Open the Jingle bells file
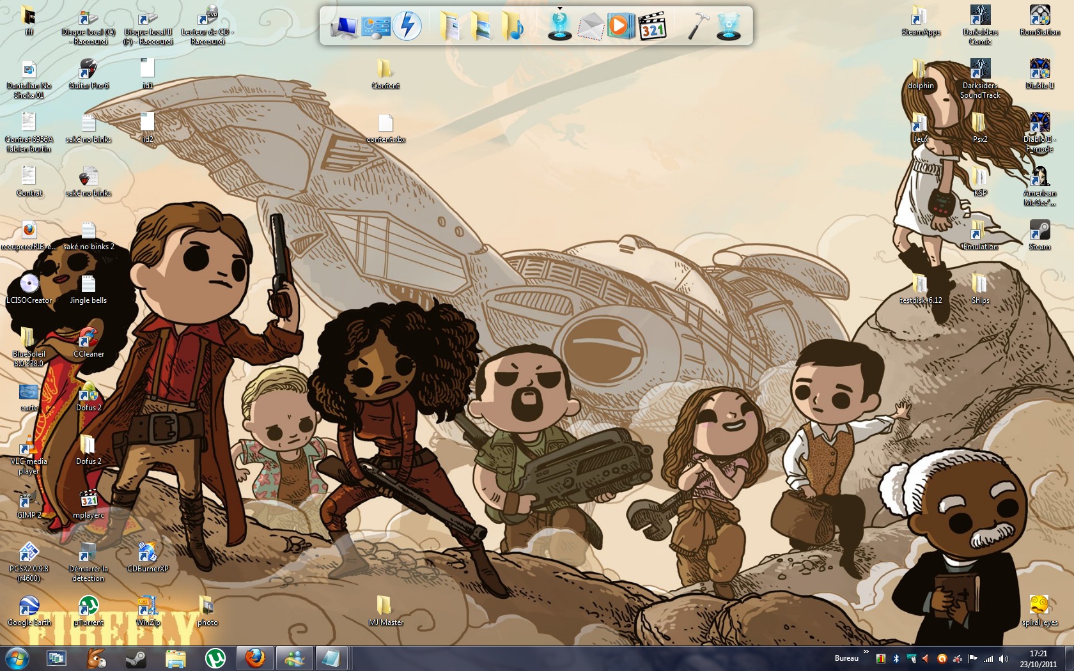 [88, 288]
